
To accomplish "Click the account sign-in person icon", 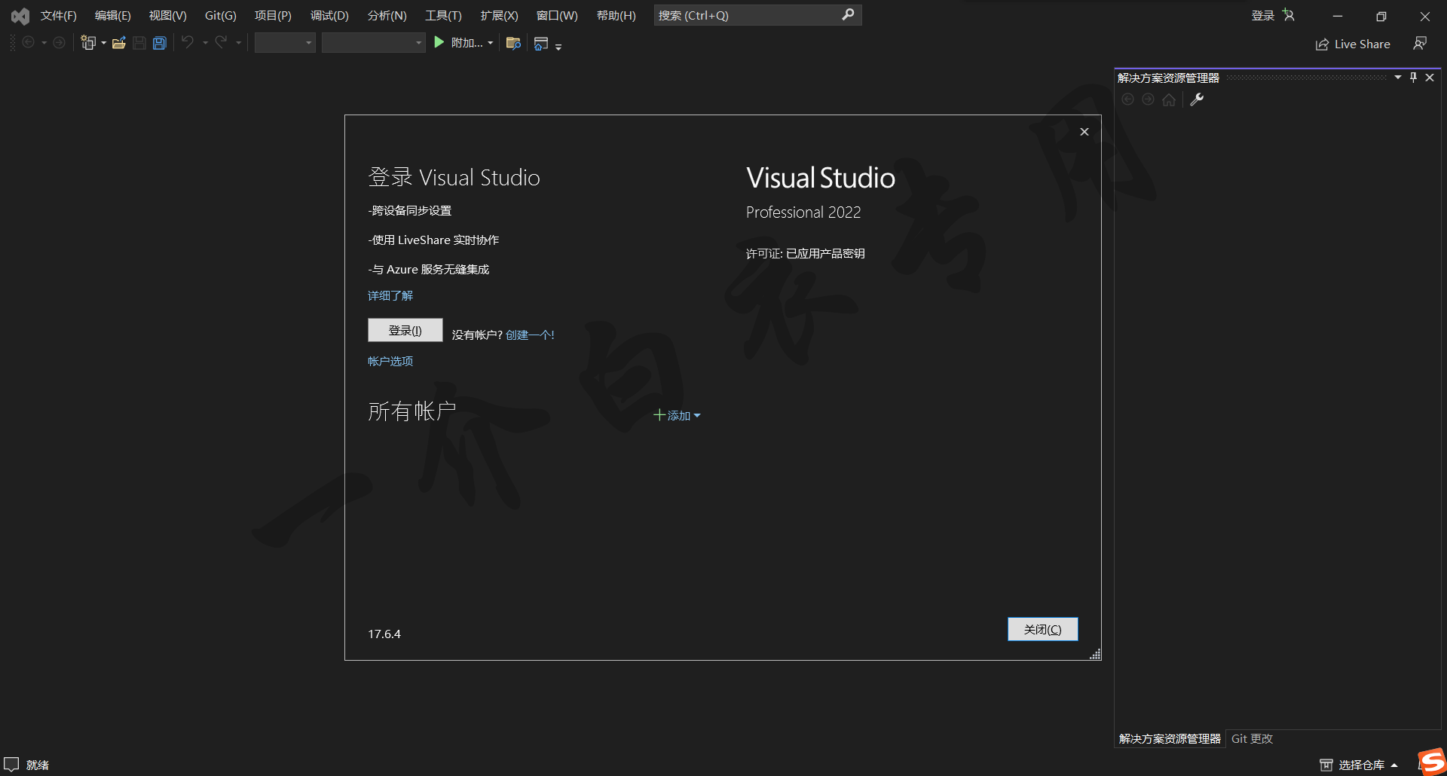I will tap(1289, 15).
